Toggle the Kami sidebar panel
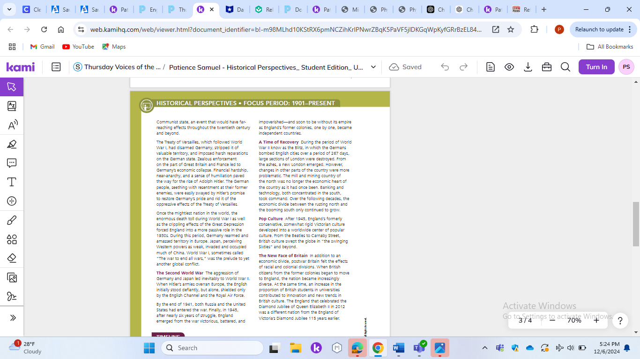 point(56,67)
